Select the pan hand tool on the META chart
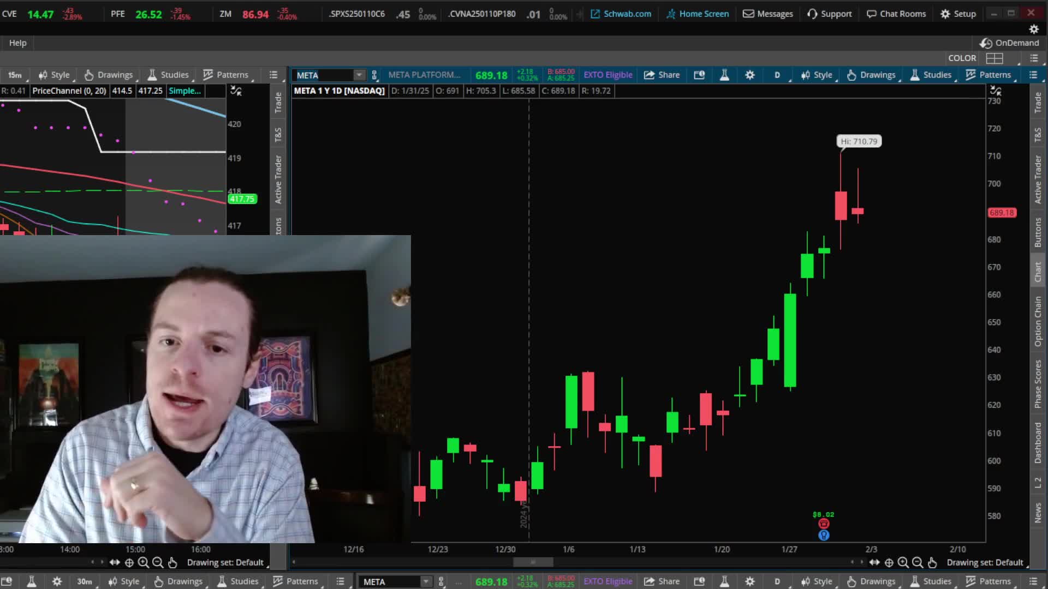1048x589 pixels. click(932, 562)
